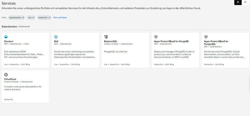This screenshot has width=250, height=116.
Task: Click Cloudant 'IBM • Datenbanken • Mobil' subtitle
Action: tap(17, 44)
